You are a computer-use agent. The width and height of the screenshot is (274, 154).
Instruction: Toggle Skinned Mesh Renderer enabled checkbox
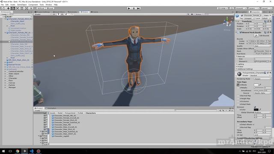[x=241, y=33]
